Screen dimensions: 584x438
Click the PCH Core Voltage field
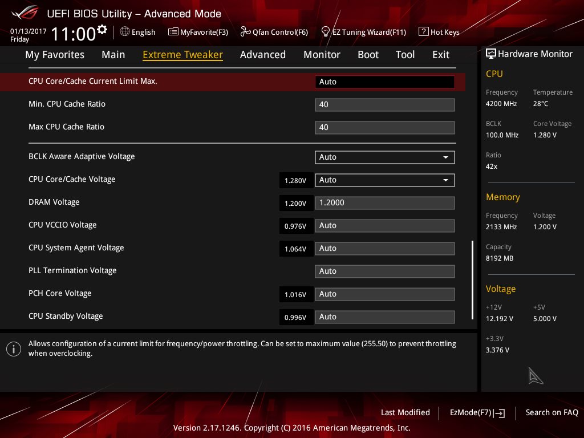point(385,294)
